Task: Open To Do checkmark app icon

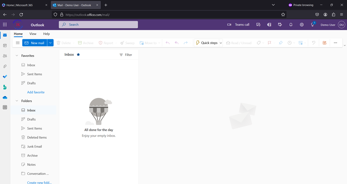Action: 5,77
